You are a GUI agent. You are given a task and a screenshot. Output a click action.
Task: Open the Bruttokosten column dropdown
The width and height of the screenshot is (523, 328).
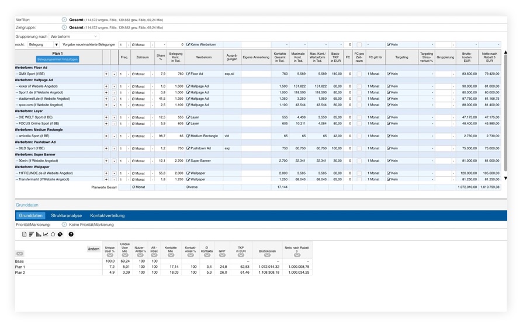coord(267,256)
